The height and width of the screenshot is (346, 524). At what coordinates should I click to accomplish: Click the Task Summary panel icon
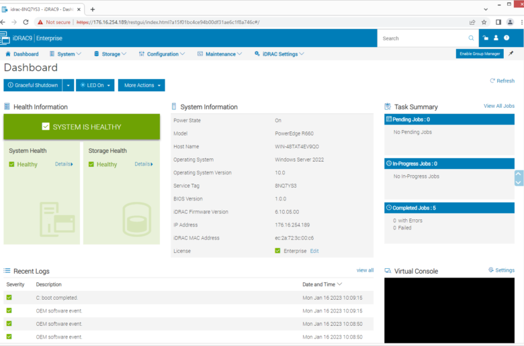click(x=388, y=107)
